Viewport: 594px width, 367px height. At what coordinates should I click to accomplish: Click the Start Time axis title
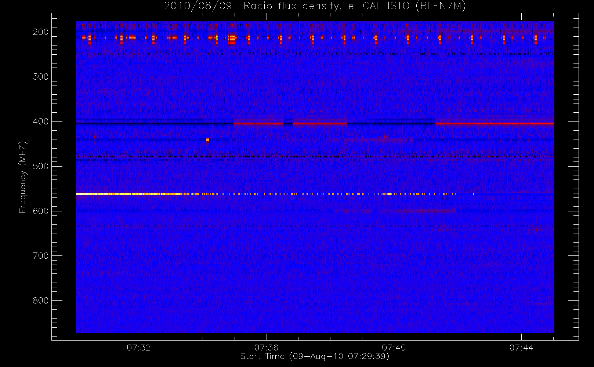[315, 356]
